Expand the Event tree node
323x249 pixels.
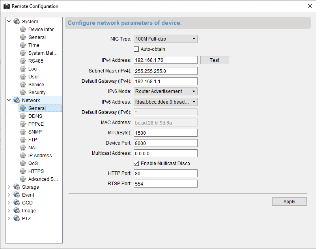click(x=9, y=195)
